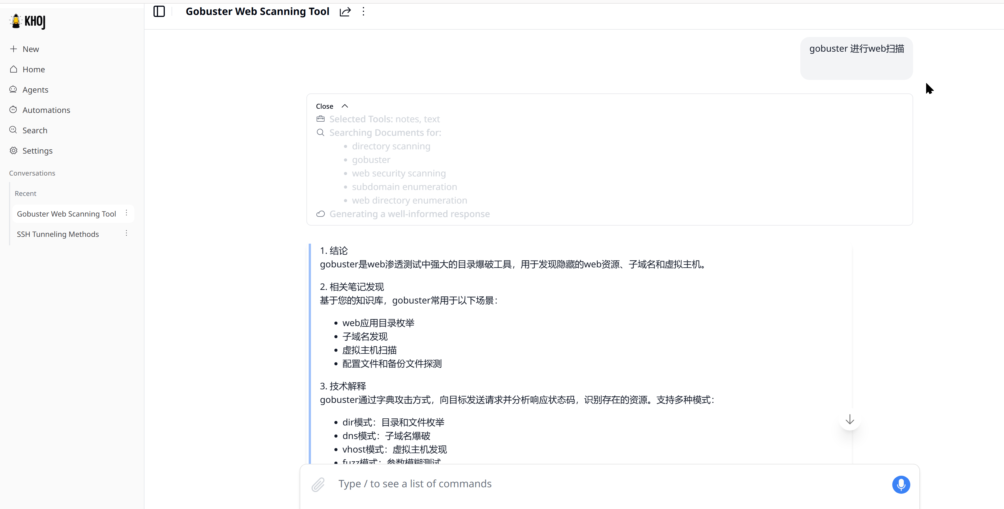Open the Search page

28,130
